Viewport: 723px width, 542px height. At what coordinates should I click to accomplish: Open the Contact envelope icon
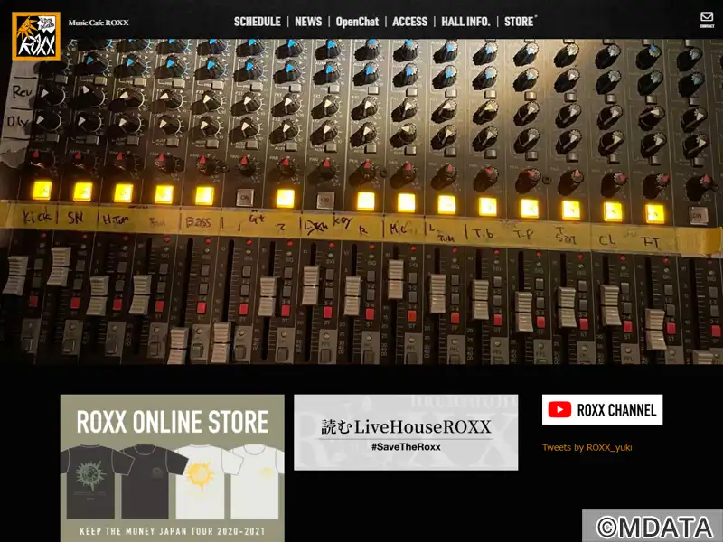(707, 18)
